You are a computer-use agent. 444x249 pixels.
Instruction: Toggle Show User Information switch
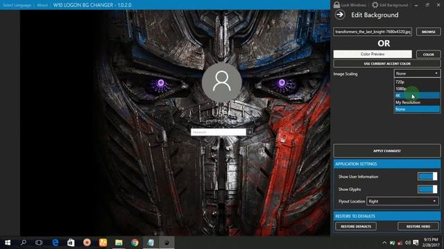click(x=427, y=176)
